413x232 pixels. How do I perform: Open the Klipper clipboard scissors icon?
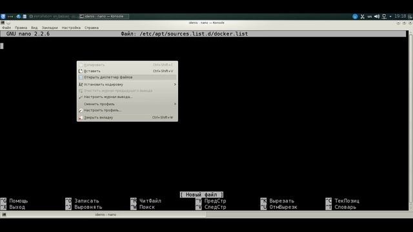[x=363, y=17]
